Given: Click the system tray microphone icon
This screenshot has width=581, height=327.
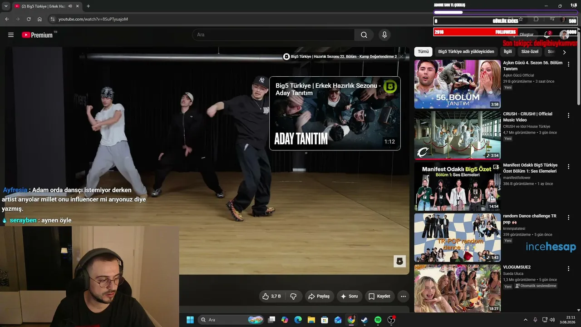Looking at the screenshot, I should pos(535,320).
